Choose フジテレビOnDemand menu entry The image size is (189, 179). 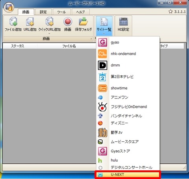coord(128,107)
